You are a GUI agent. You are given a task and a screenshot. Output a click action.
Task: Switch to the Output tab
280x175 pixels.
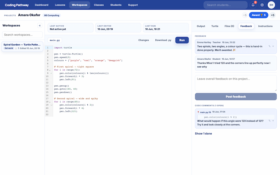[x=201, y=26]
